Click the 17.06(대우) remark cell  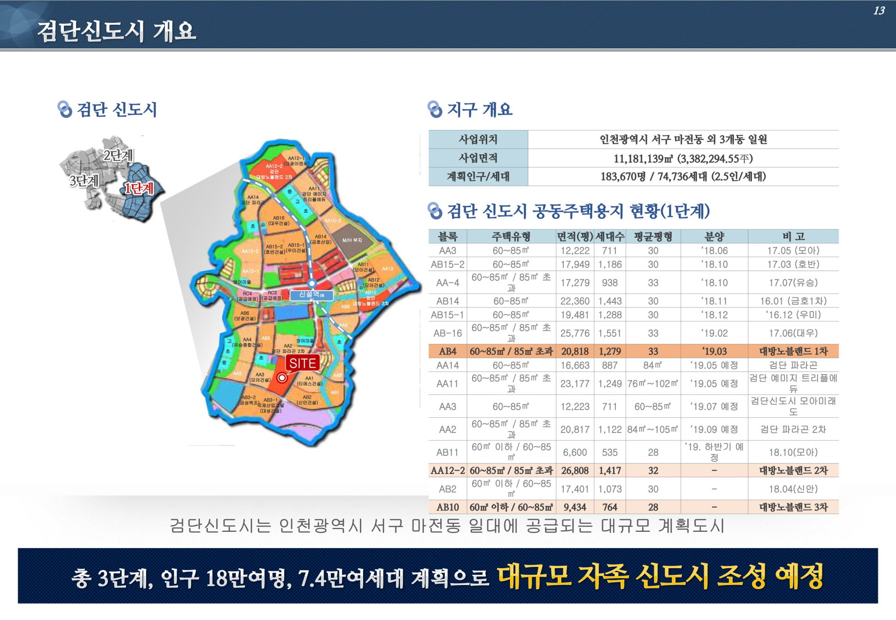(793, 333)
